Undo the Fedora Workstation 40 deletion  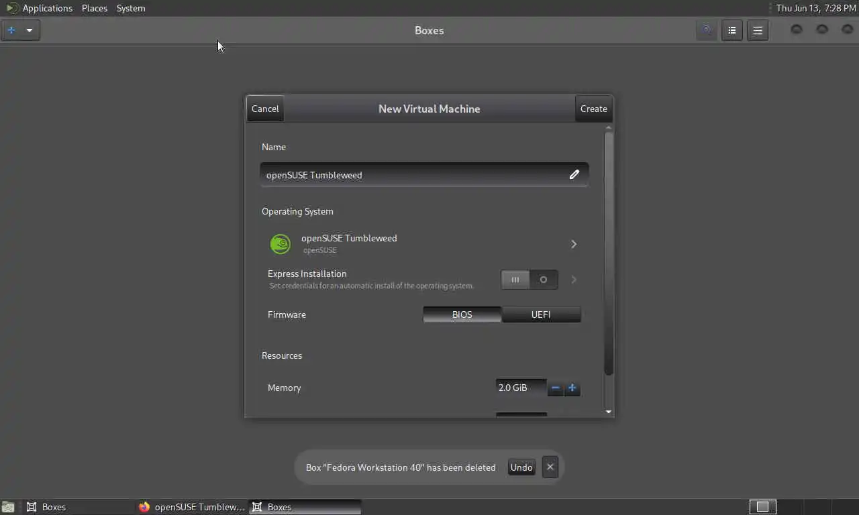point(521,467)
